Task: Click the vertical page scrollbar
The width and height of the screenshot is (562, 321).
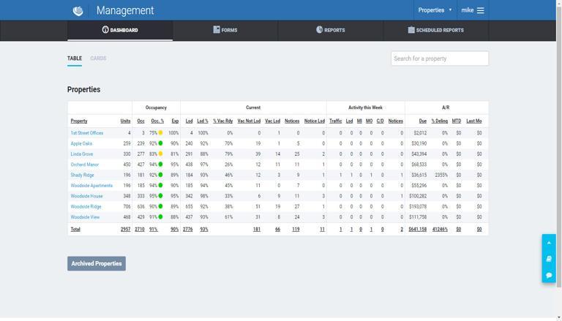Action: coord(559,143)
